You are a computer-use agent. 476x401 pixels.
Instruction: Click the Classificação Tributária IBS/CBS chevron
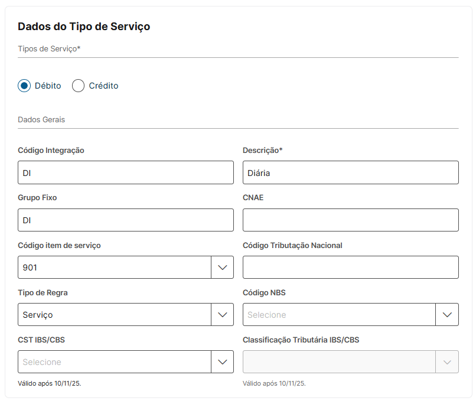point(447,362)
